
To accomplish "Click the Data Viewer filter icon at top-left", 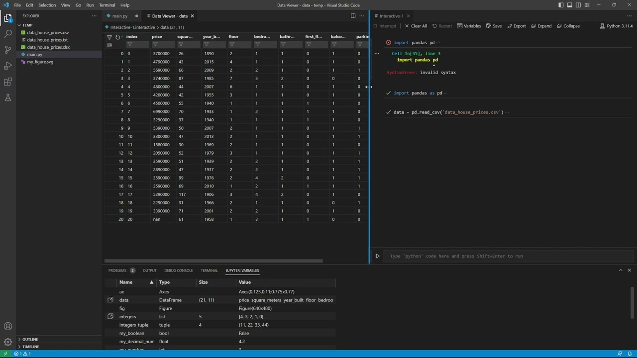I will [x=109, y=37].
